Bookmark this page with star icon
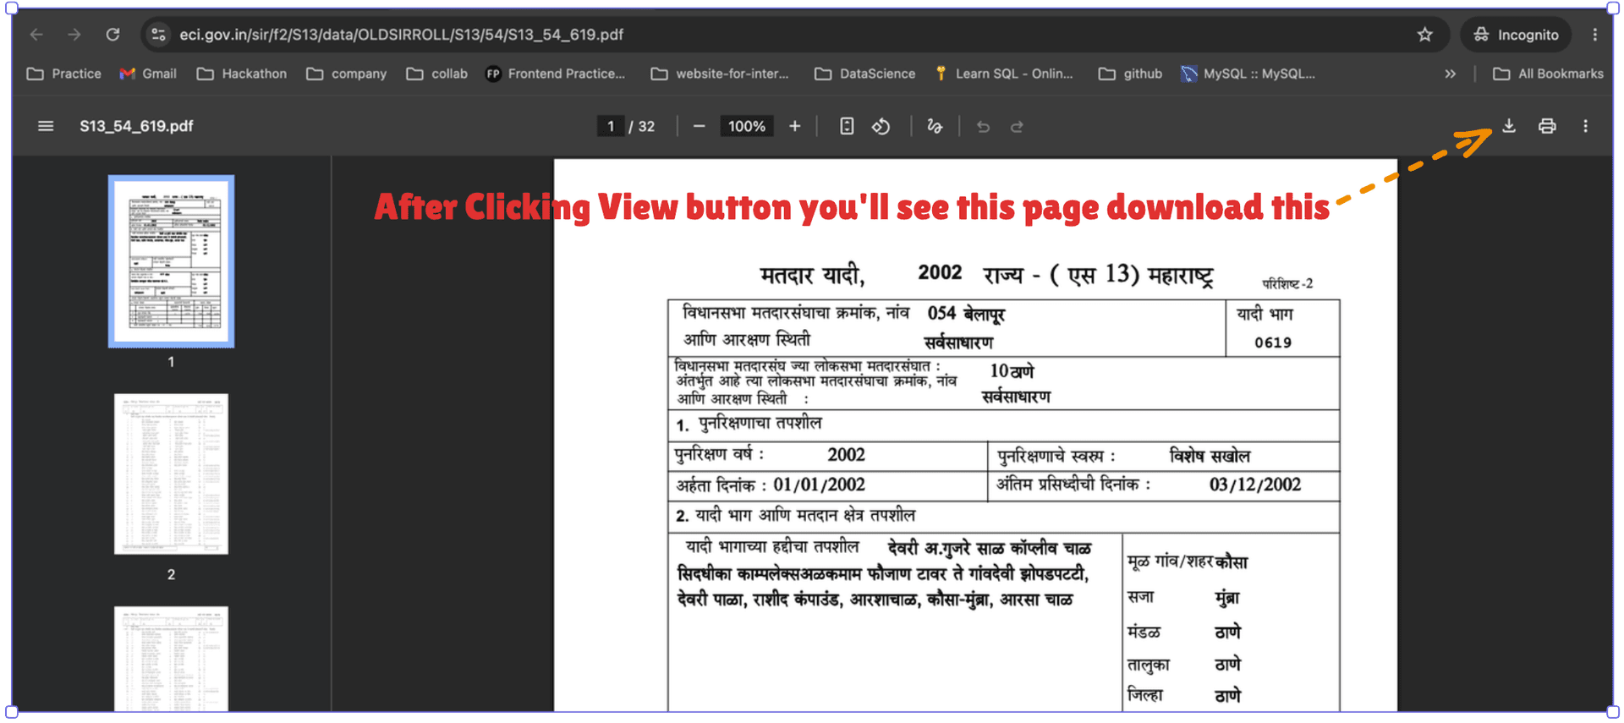The image size is (1624, 723). [1425, 35]
